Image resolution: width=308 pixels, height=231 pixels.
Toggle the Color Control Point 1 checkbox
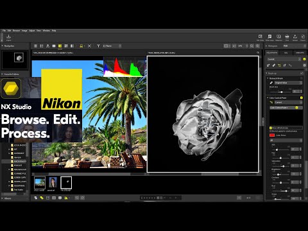(297, 108)
